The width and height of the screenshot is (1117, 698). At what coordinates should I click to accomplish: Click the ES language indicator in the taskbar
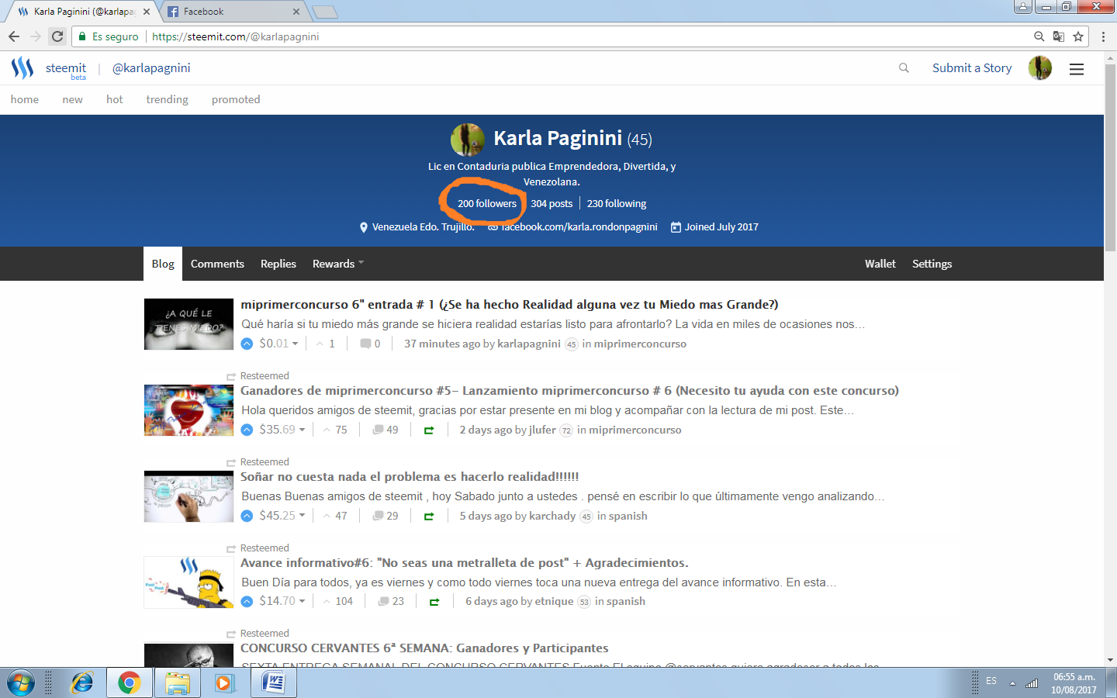tap(991, 681)
